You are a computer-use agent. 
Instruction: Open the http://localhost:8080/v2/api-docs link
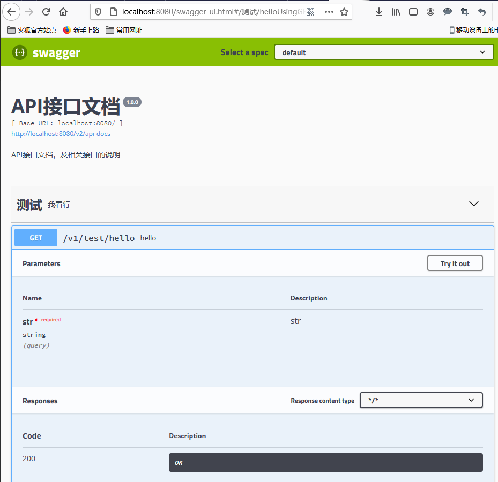point(61,134)
